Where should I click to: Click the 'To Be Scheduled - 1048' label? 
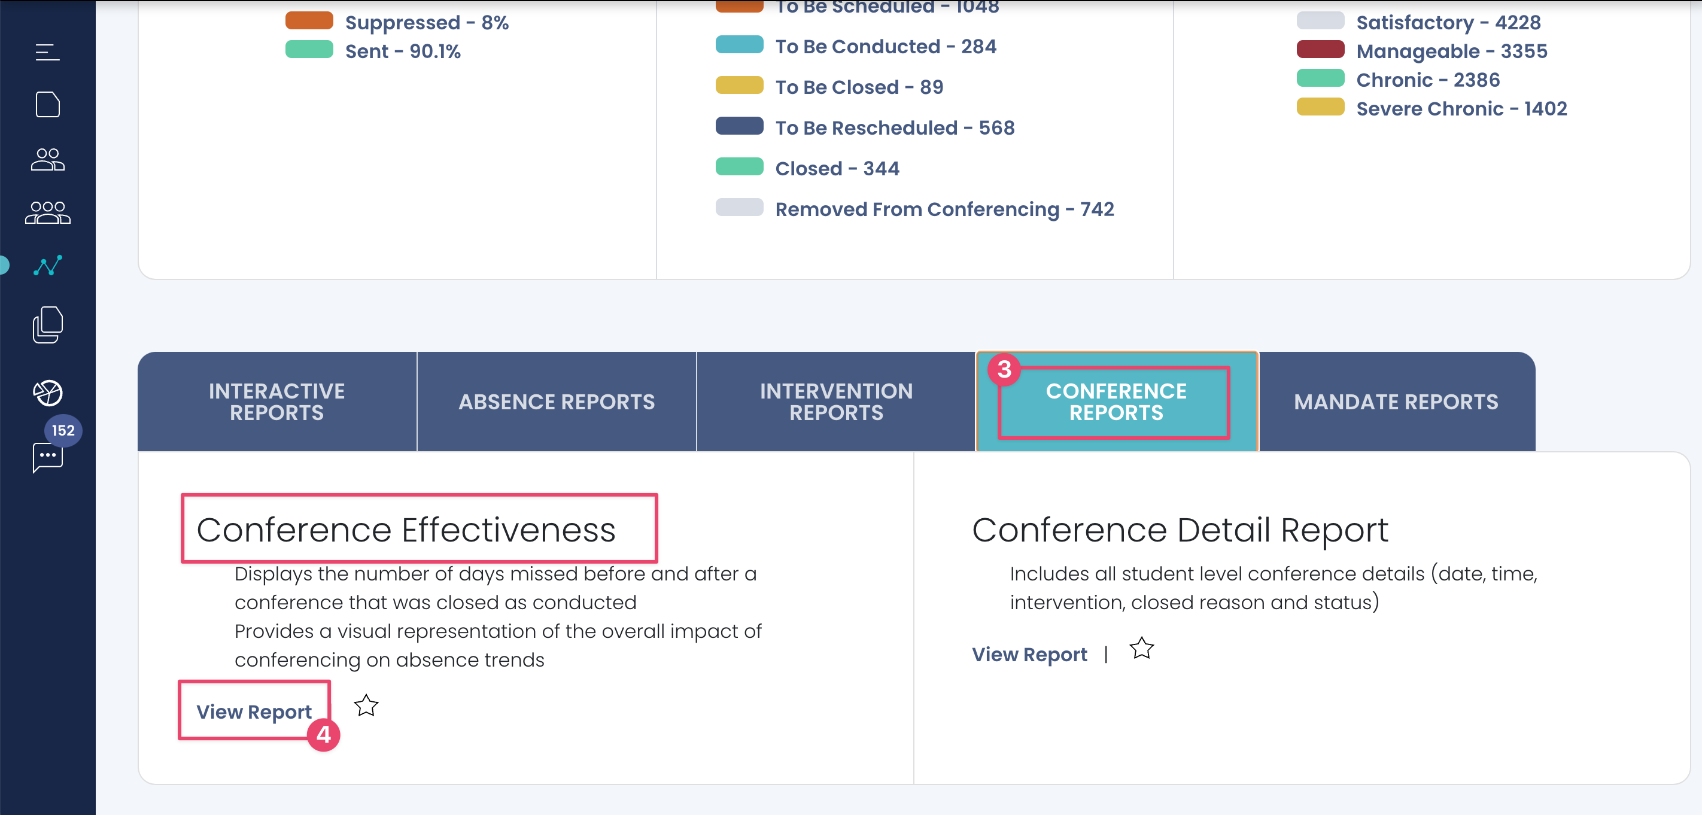(887, 7)
